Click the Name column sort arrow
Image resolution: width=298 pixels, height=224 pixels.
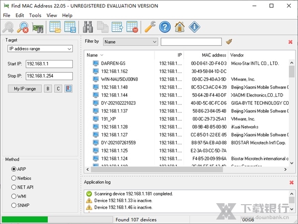102,55
